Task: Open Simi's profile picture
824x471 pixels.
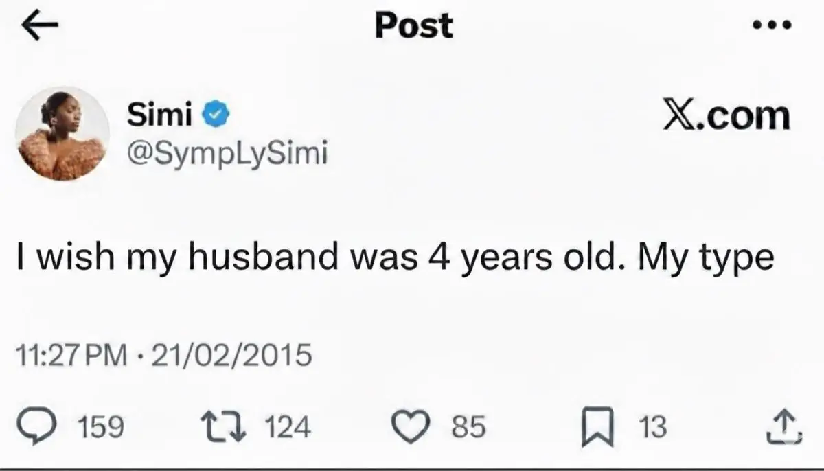Action: click(63, 134)
